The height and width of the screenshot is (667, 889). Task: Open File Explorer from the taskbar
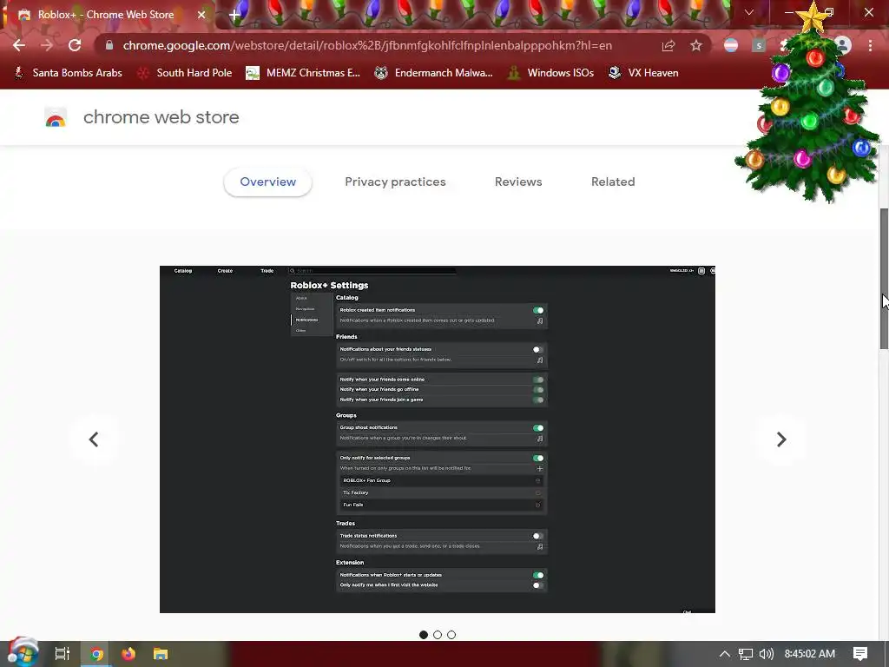(161, 654)
